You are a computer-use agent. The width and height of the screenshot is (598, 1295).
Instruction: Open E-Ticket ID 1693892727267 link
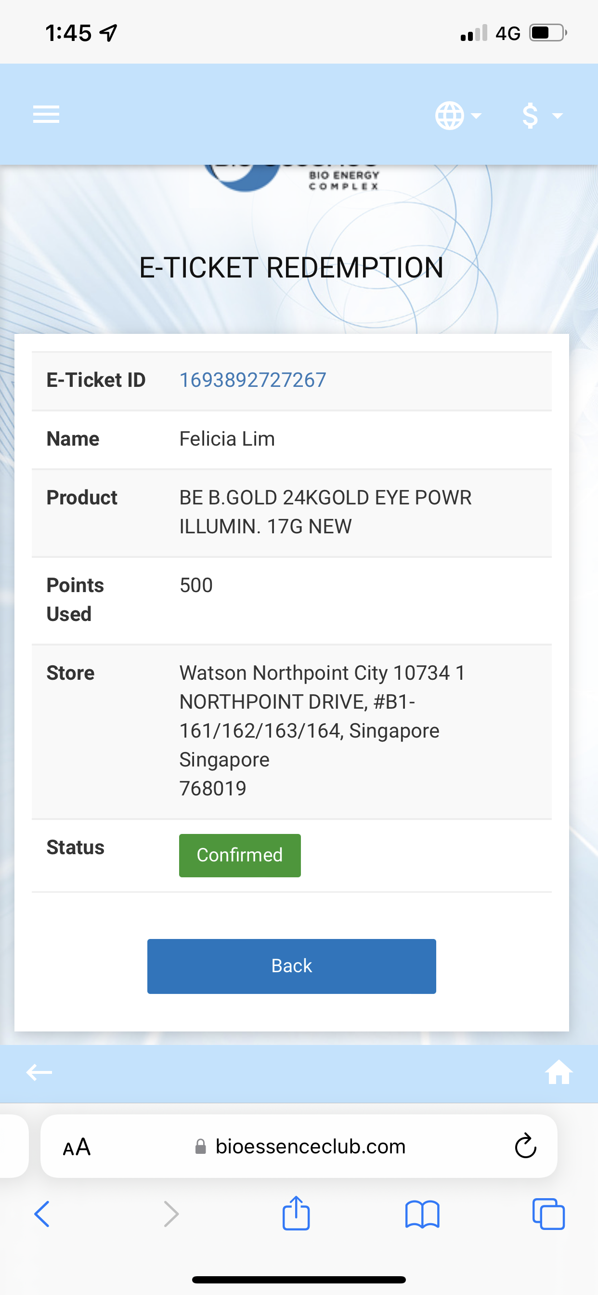pyautogui.click(x=253, y=380)
